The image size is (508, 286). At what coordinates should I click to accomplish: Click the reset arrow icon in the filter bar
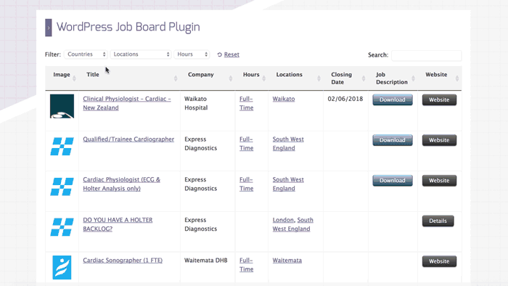[x=220, y=54]
